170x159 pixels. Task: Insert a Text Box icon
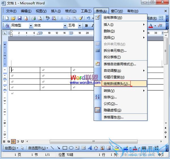tap(77, 148)
